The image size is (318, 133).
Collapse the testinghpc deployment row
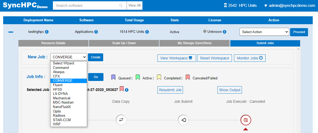click(11, 32)
